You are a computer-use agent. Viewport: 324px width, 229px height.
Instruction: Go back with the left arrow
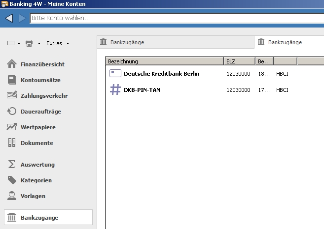pyautogui.click(x=9, y=18)
